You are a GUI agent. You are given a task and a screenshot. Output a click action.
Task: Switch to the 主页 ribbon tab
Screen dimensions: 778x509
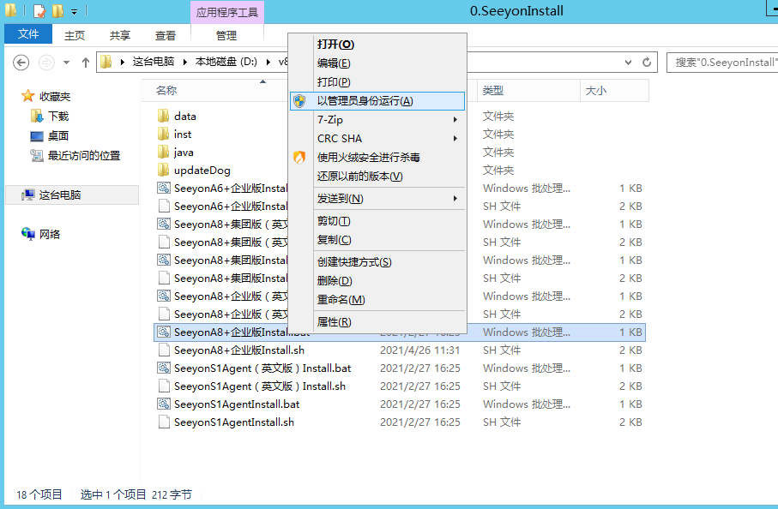click(75, 35)
